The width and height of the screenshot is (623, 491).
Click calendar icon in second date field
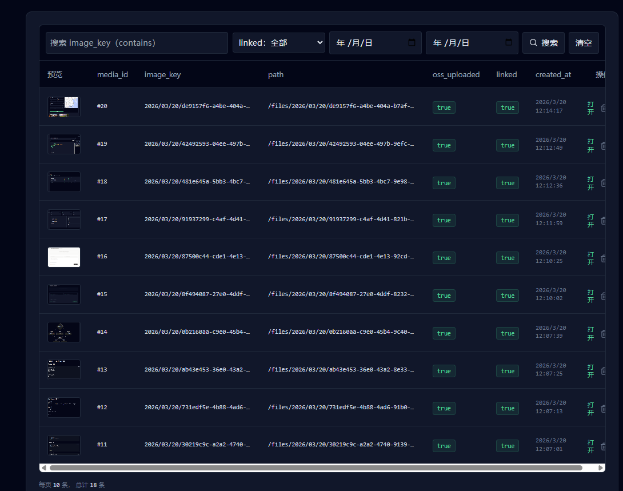[x=509, y=42]
